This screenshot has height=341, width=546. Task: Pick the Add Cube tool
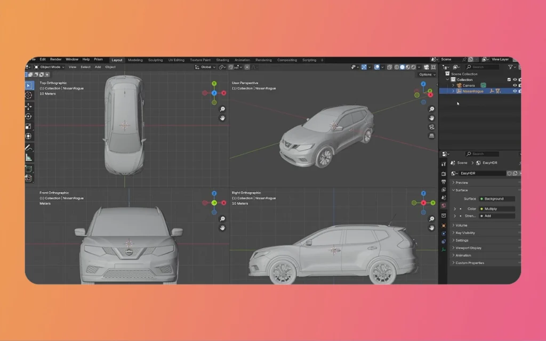[x=29, y=169]
